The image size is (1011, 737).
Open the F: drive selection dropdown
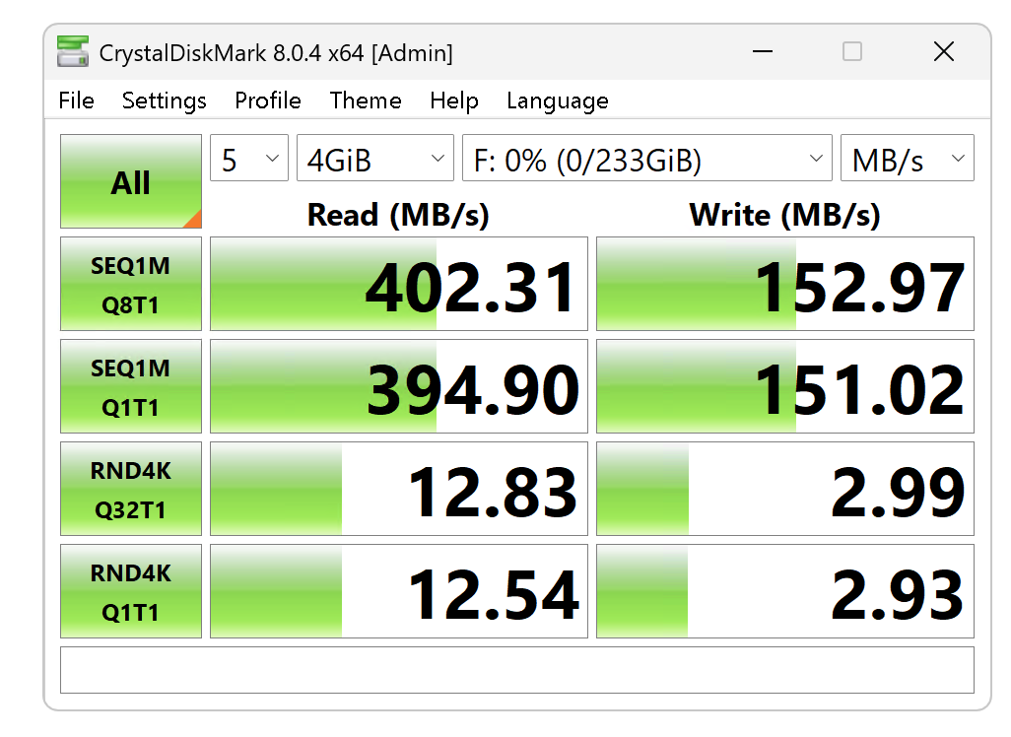[x=646, y=159]
